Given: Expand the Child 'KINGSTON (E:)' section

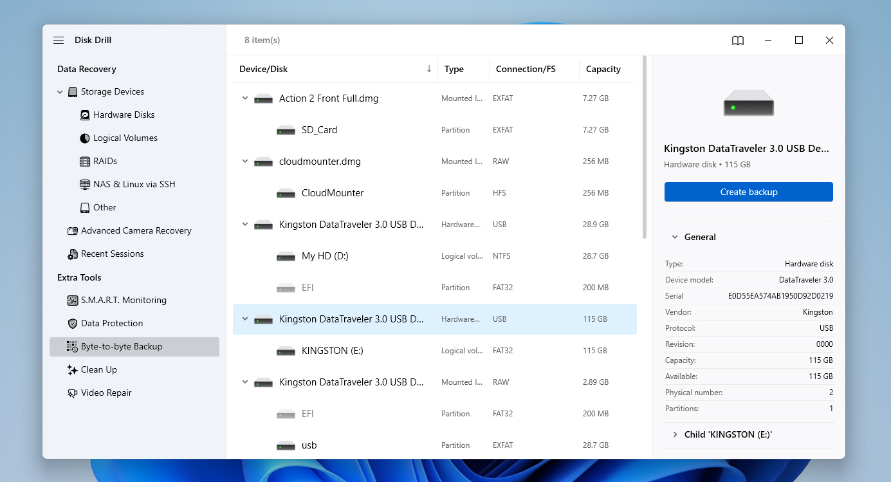Looking at the screenshot, I should tap(674, 434).
